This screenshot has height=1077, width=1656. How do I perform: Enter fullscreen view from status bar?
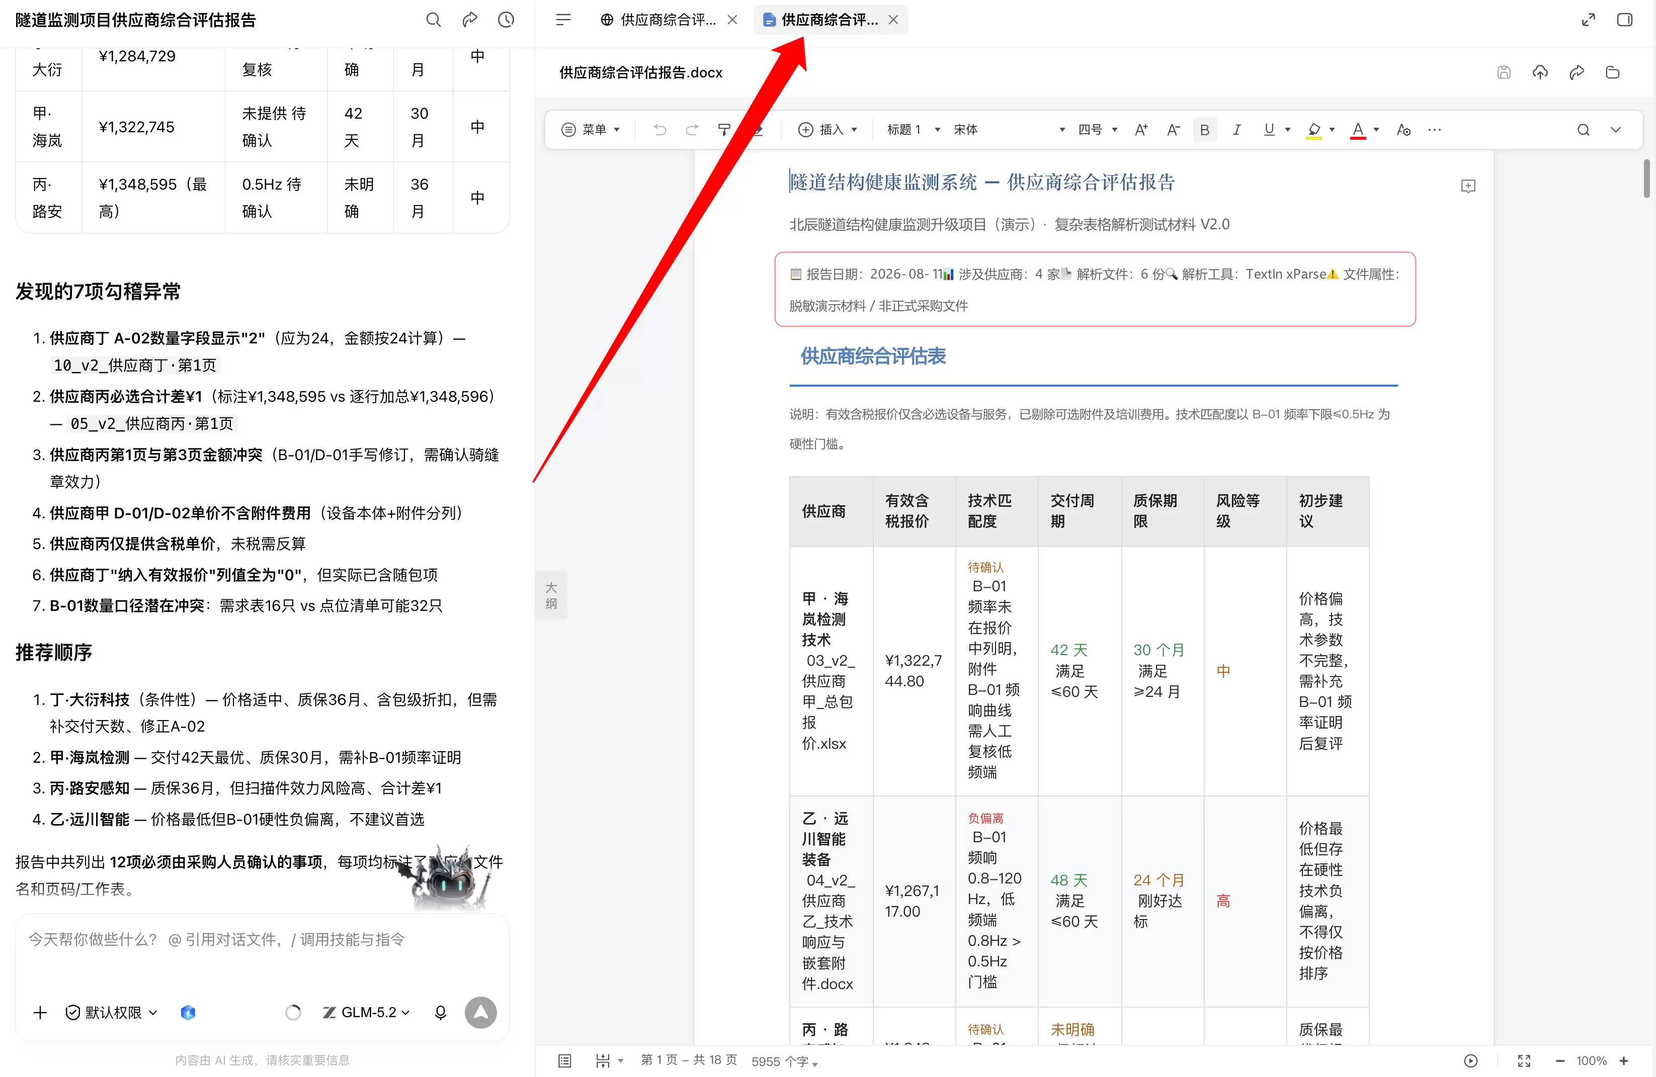click(x=1524, y=1060)
